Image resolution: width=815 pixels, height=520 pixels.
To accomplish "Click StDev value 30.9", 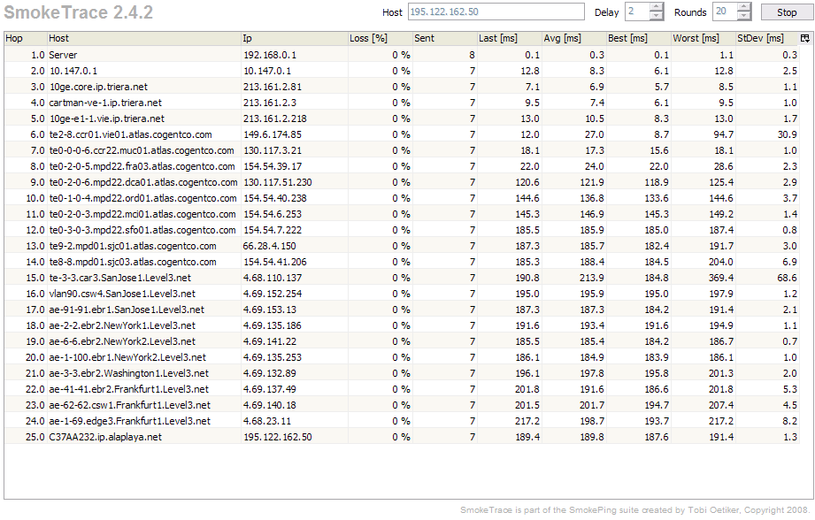I will coord(788,134).
